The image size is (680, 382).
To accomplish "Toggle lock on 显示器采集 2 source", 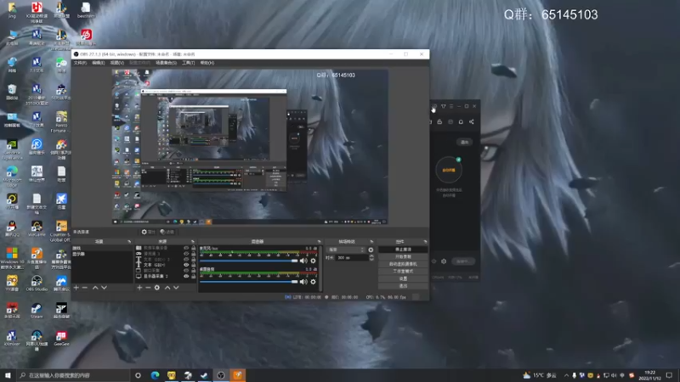I will [x=194, y=277].
